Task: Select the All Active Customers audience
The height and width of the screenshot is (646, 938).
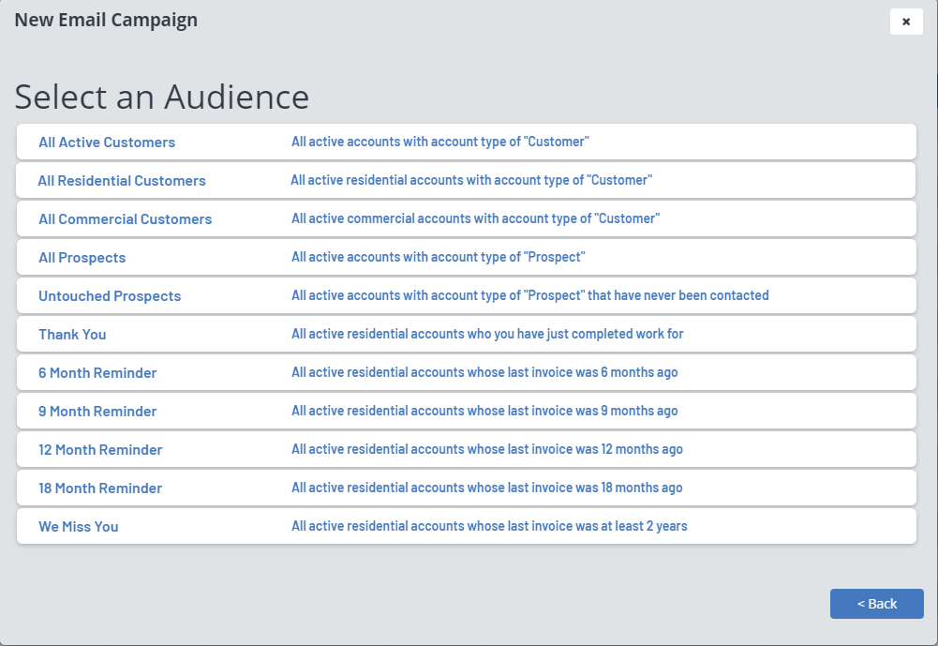Action: pos(107,143)
